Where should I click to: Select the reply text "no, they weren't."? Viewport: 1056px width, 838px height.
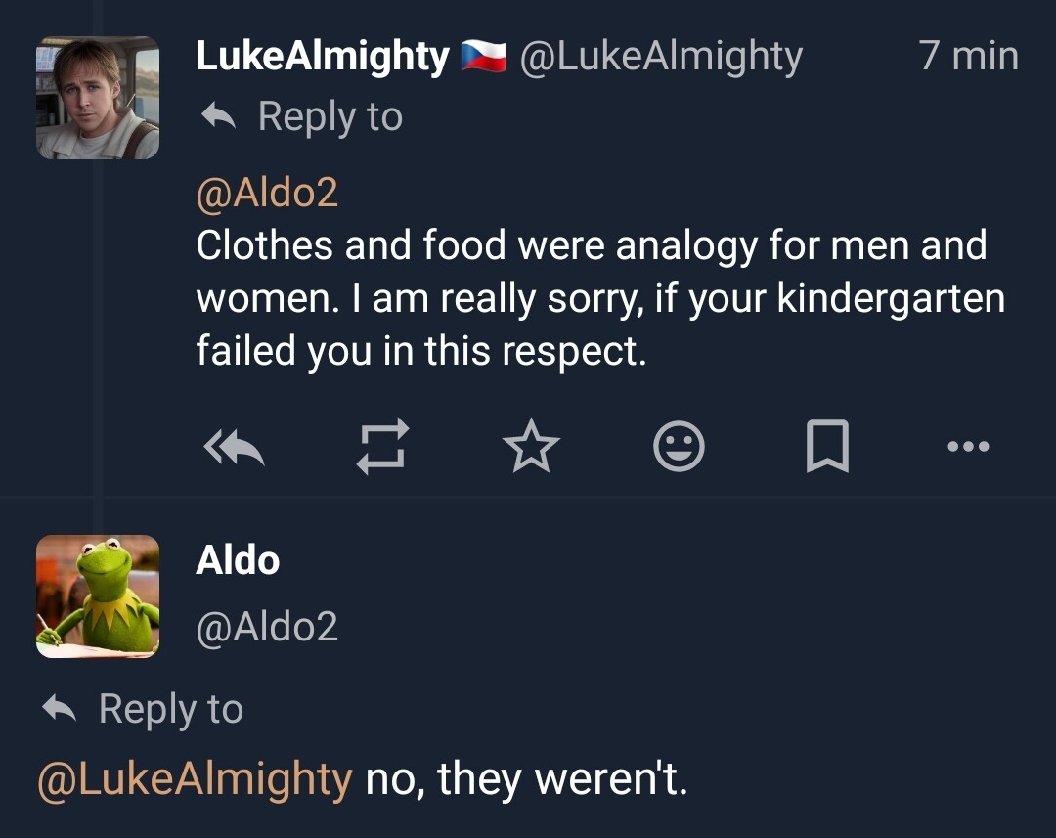(x=527, y=779)
